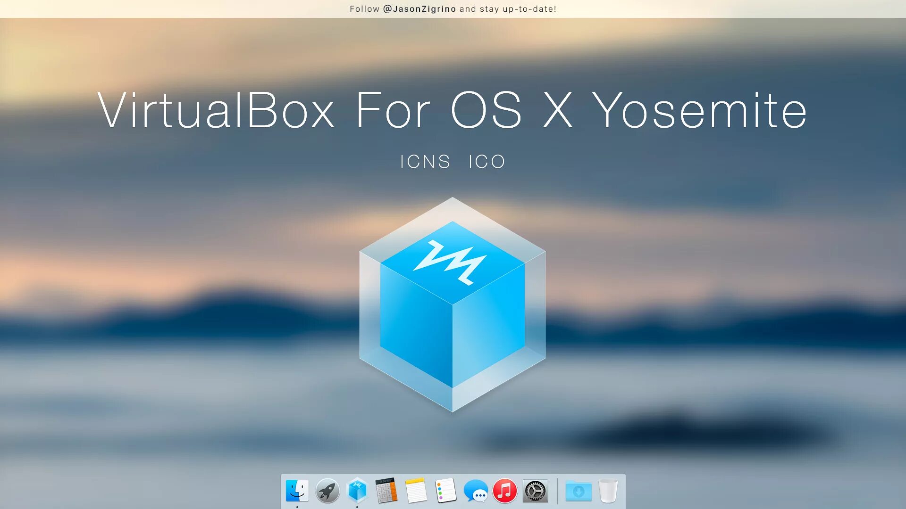Launch iTunes red music icon
The height and width of the screenshot is (509, 906).
[504, 491]
